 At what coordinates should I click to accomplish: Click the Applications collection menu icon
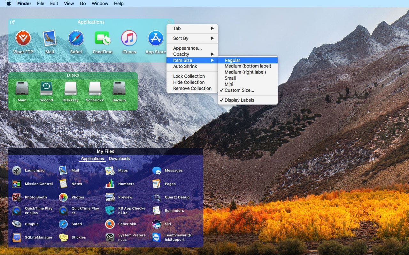pos(170,22)
